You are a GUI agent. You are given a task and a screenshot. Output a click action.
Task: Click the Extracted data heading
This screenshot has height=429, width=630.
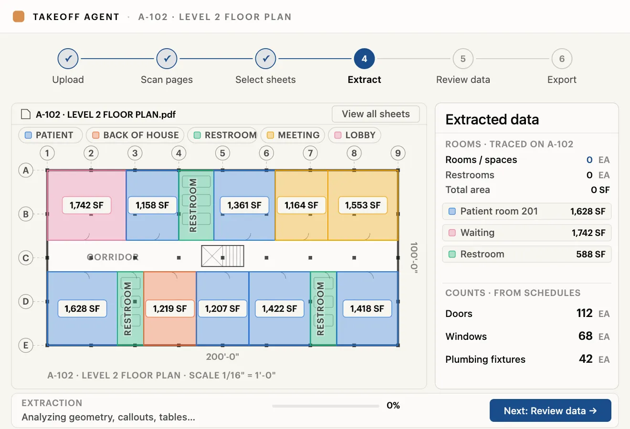coord(492,119)
